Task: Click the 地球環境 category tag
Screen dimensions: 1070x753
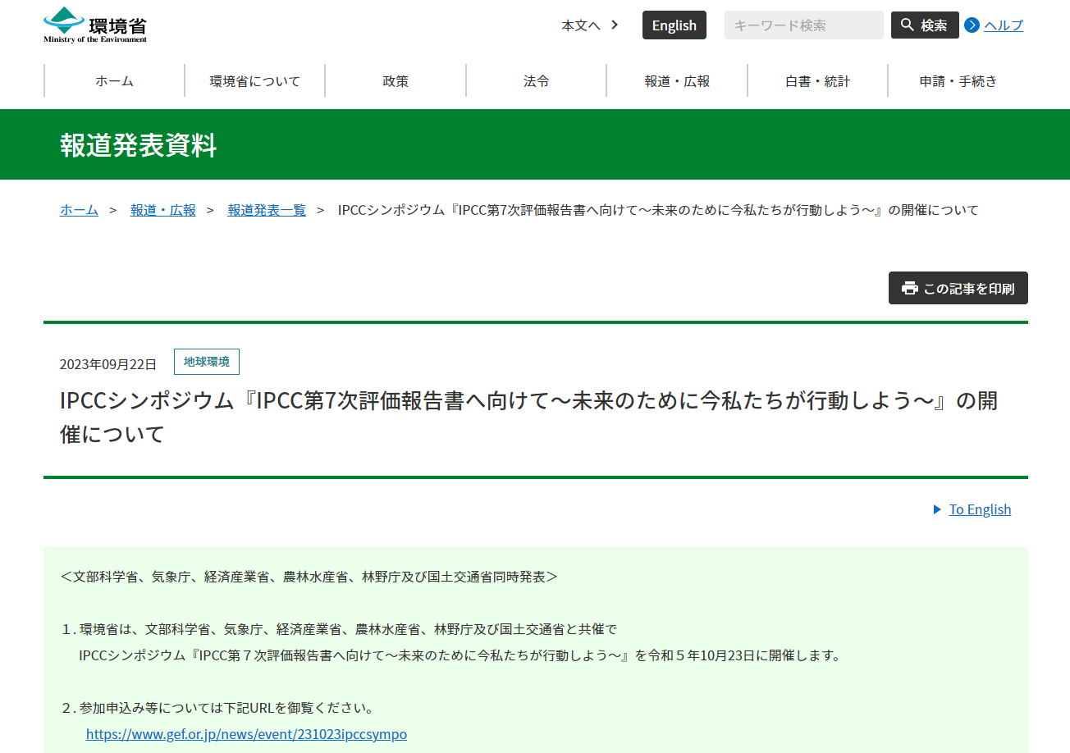Action: click(x=207, y=362)
